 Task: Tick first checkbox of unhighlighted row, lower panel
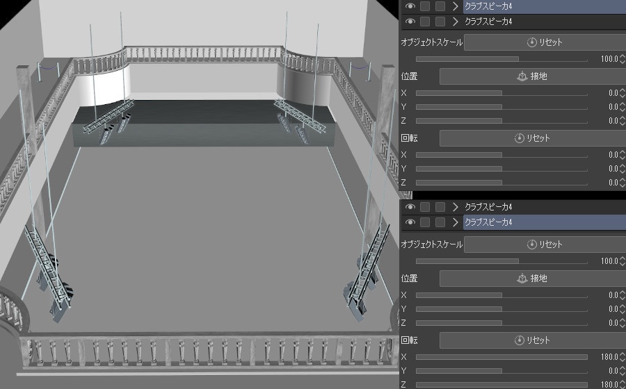pyautogui.click(x=425, y=207)
